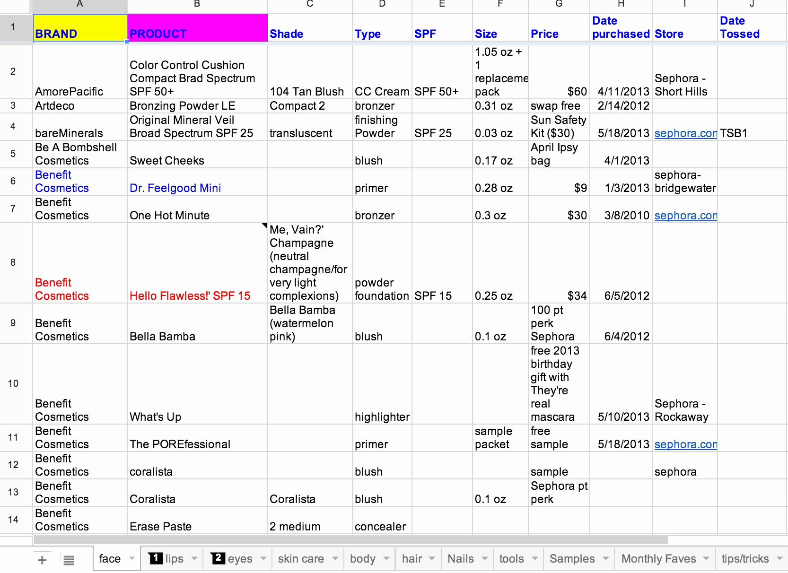Expand the Samples tab dropdown arrow
Viewport: 788px width, 573px height.
606,558
